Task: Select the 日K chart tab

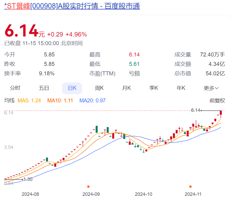Action: (72, 88)
